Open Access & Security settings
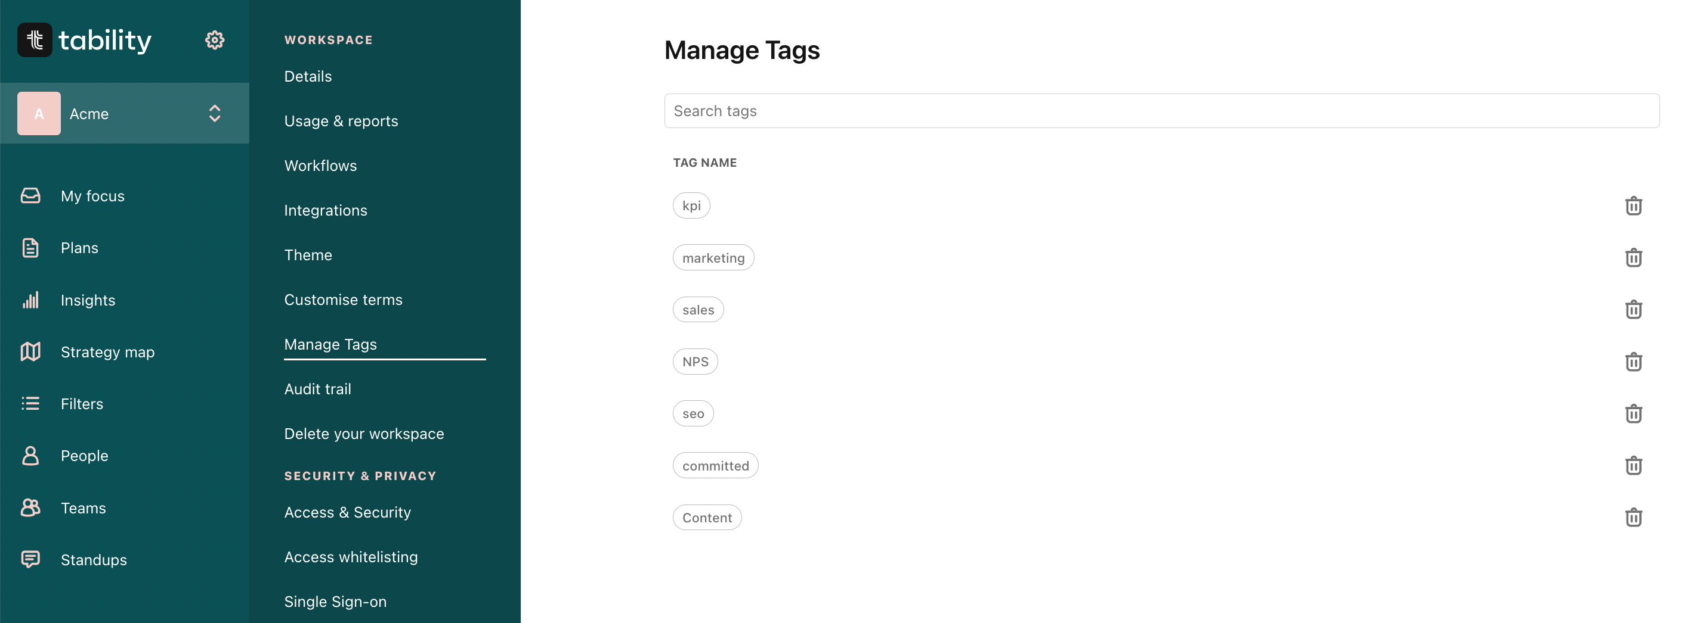This screenshot has width=1700, height=623. 347,512
